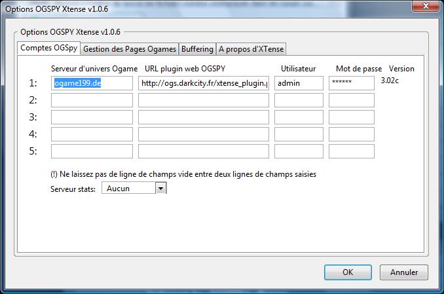The width and height of the screenshot is (444, 294).
Task: Select the Buffering tab
Action: coord(197,48)
